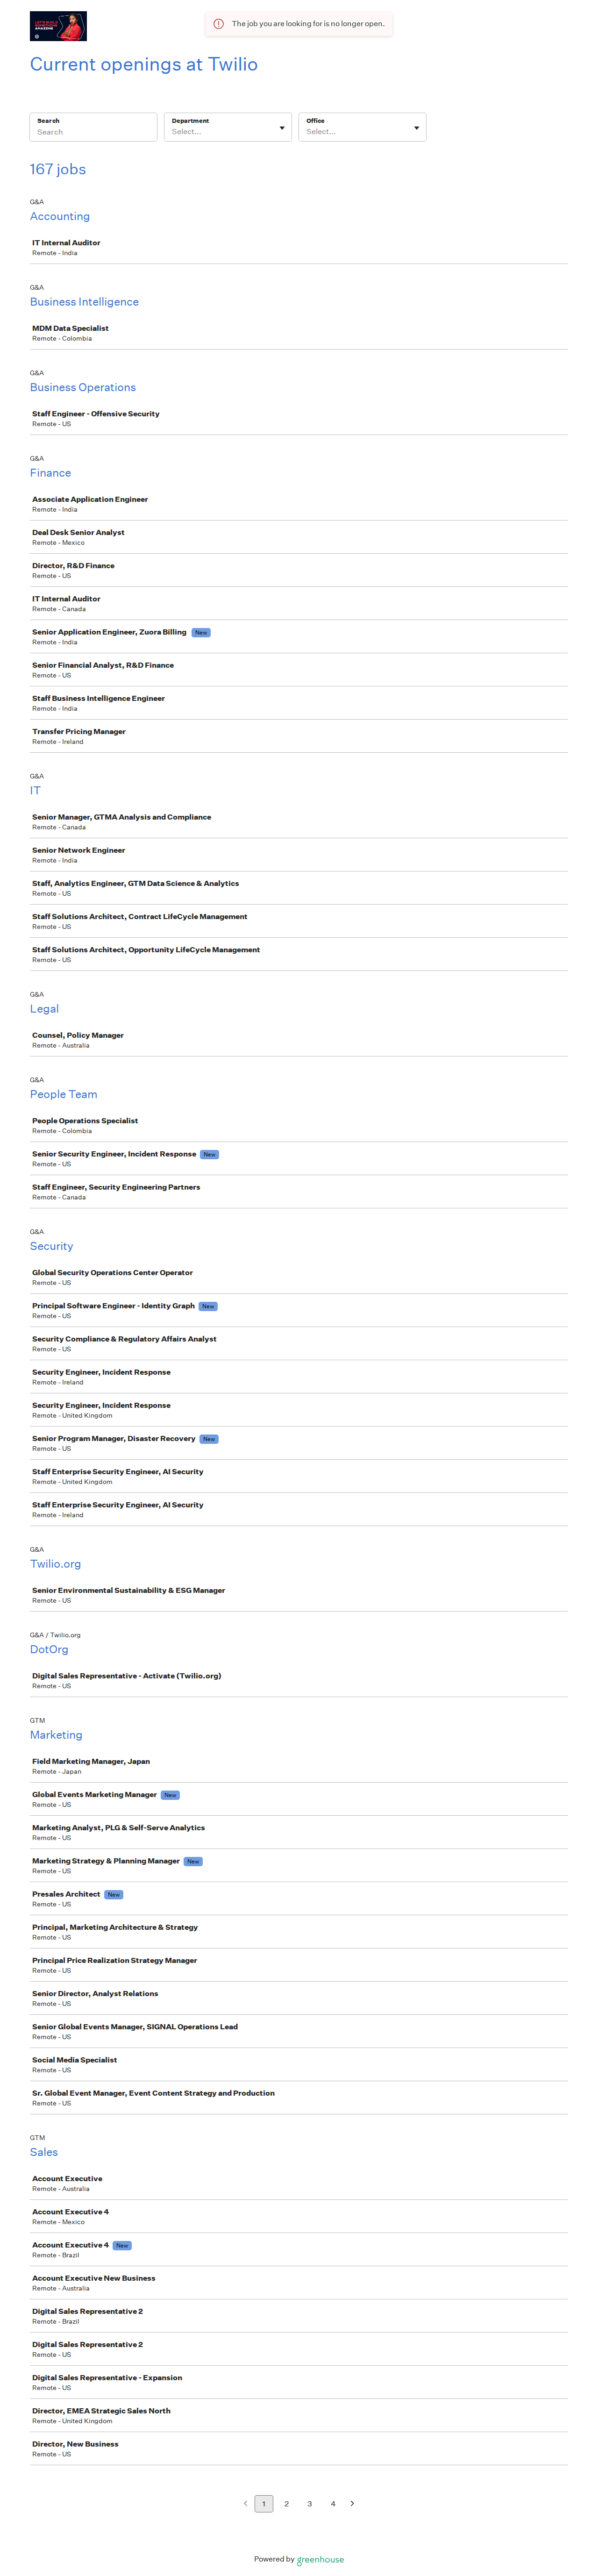Open the Account Executive job in Australia
Image resolution: width=598 pixels, height=2576 pixels.
point(299,2183)
